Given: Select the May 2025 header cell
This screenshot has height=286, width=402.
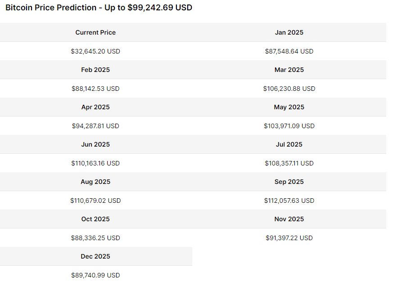Looking at the screenshot, I should (x=289, y=107).
